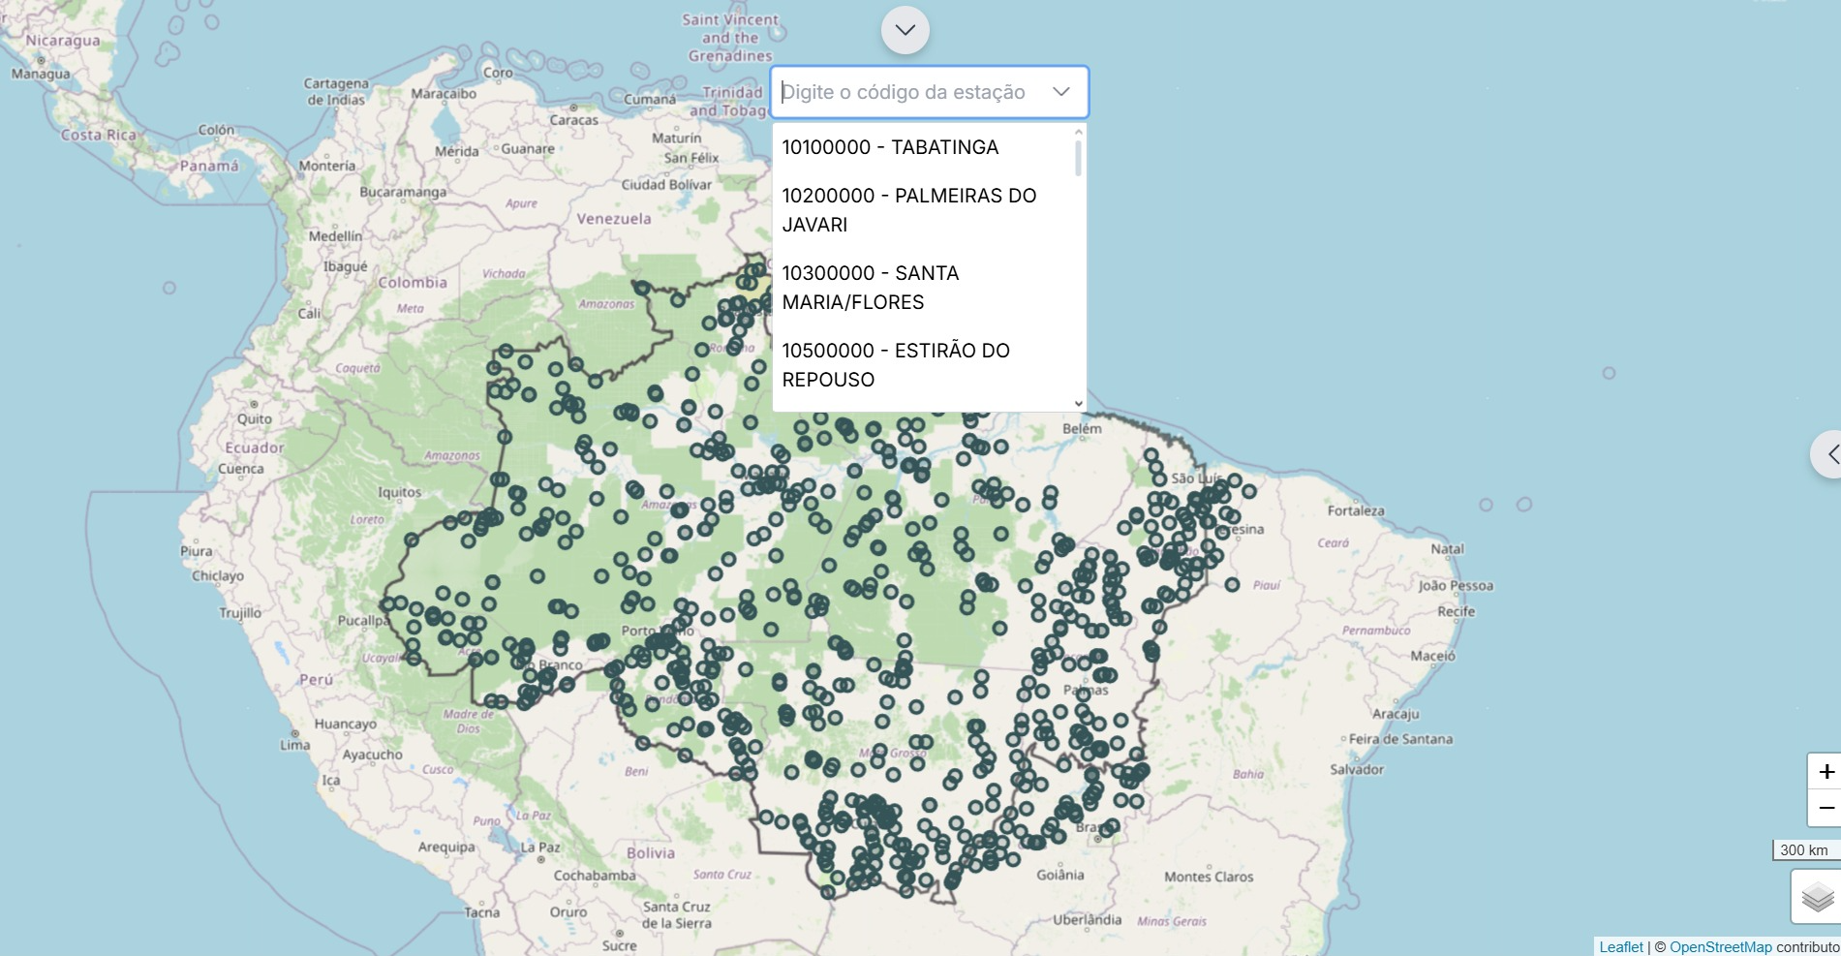Pick 10300000 - SANTA MARIA/FLORES from list
Viewport: 1841px width, 956px height.
[x=870, y=288]
